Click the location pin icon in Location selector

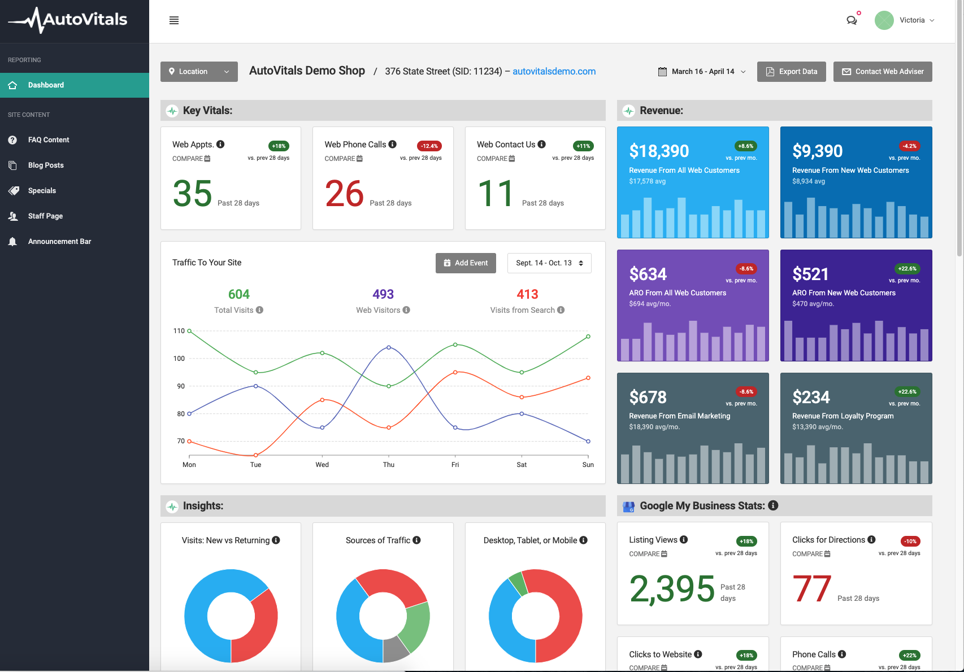click(172, 71)
